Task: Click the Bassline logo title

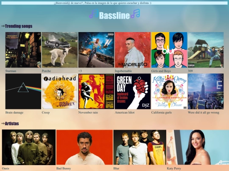Action: [114, 16]
